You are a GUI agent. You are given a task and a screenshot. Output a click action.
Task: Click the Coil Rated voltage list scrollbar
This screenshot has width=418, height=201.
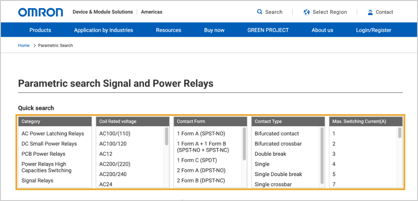[167, 136]
